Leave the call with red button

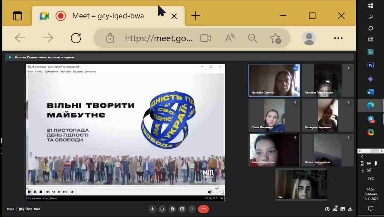(203, 209)
